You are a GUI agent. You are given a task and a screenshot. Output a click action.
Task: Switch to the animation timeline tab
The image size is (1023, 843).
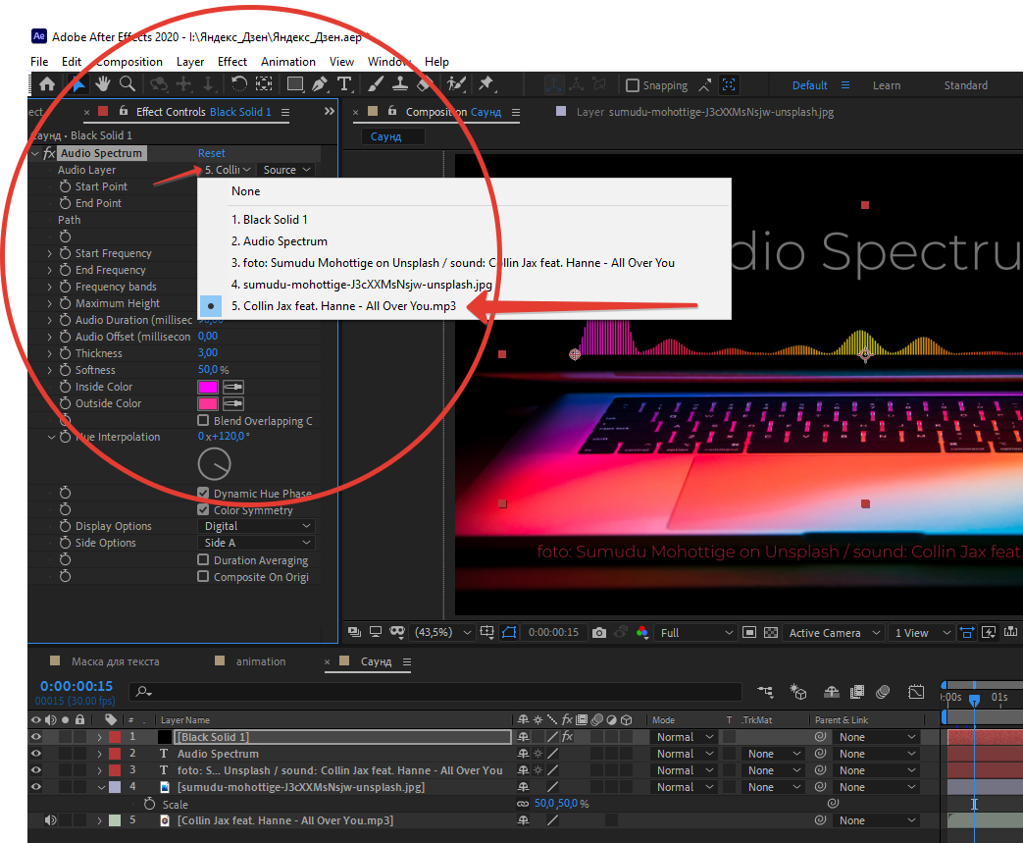(260, 661)
